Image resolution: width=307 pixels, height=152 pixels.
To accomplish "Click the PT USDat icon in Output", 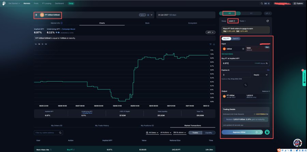I will 224,96.
